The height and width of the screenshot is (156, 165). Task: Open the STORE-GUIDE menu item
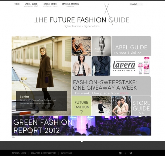click(x=50, y=5)
